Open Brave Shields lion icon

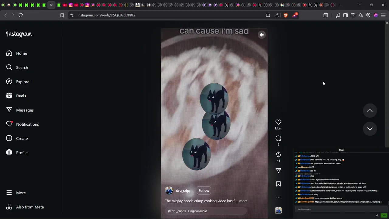click(x=286, y=15)
